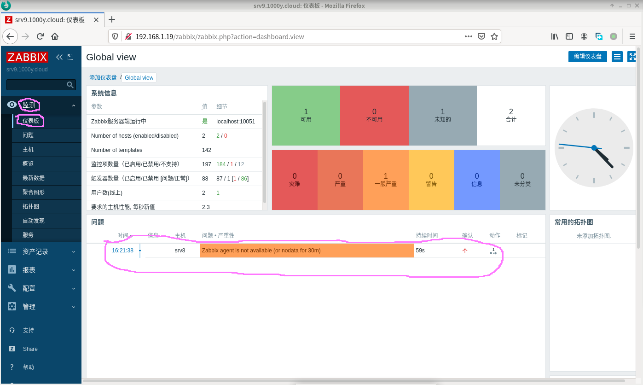Select 主机 hosts menu item
Screen dimensions: 643x385
[x=47, y=150]
